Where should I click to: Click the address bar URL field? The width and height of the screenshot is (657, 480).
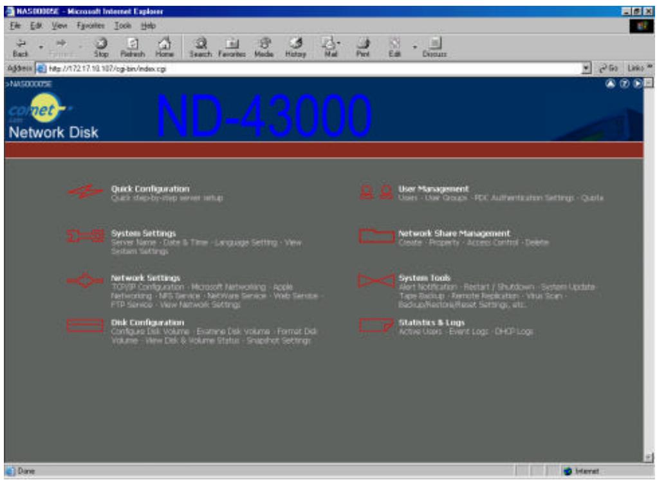[x=310, y=68]
